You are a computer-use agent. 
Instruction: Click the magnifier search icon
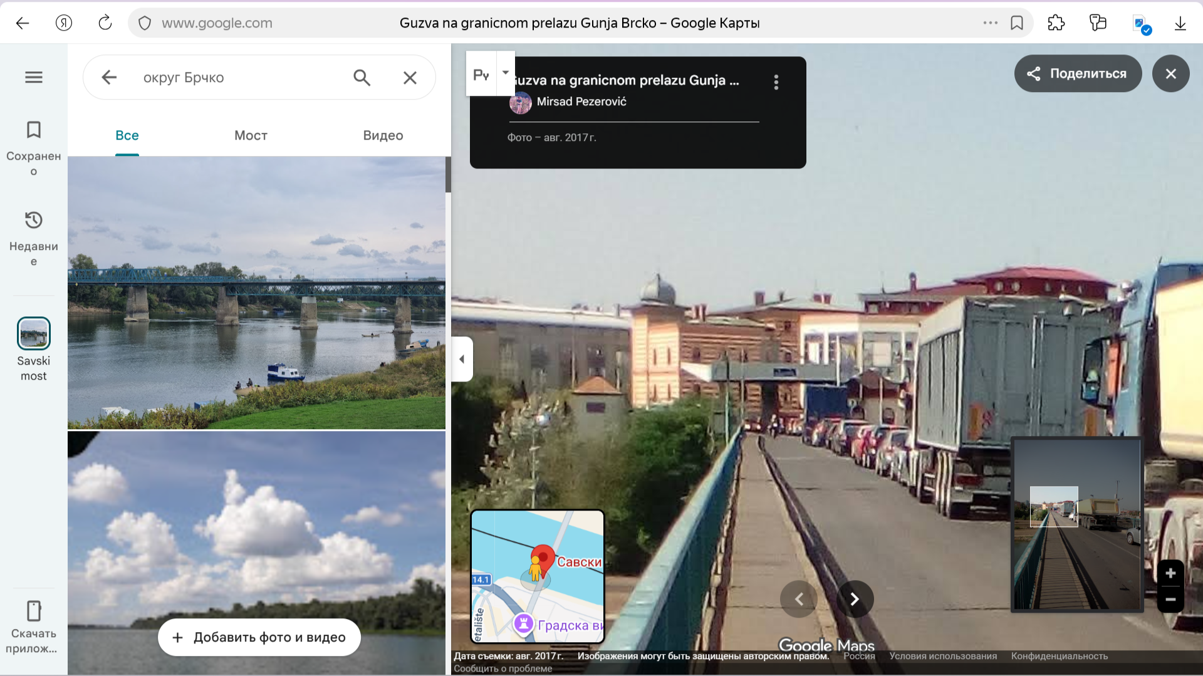[362, 78]
